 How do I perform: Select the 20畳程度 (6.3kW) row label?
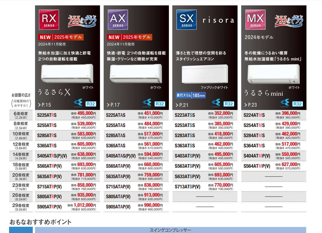tap(21, 176)
